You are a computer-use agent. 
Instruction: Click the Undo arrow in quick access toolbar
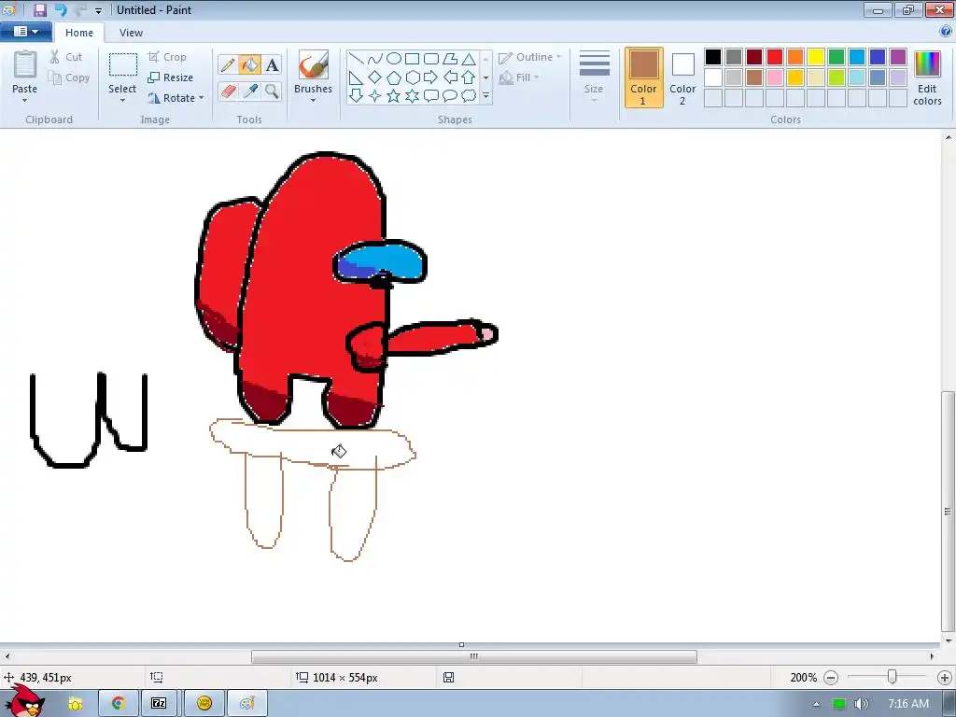coord(61,9)
